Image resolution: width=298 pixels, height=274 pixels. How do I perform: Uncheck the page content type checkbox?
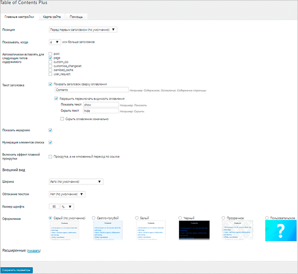tap(51, 58)
